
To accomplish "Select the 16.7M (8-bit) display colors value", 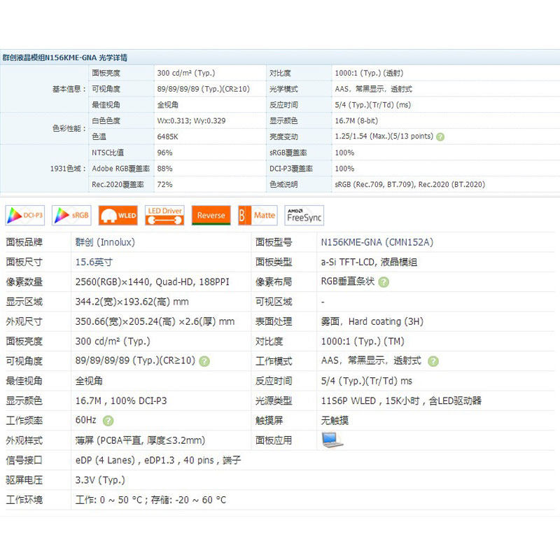I will click(356, 120).
